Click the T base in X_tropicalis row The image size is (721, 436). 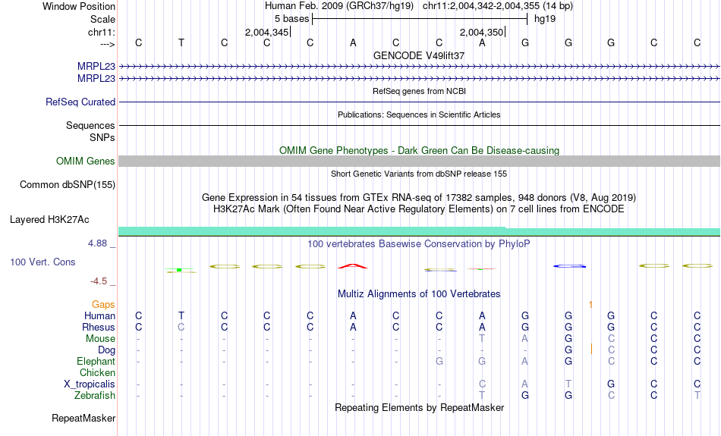568,384
